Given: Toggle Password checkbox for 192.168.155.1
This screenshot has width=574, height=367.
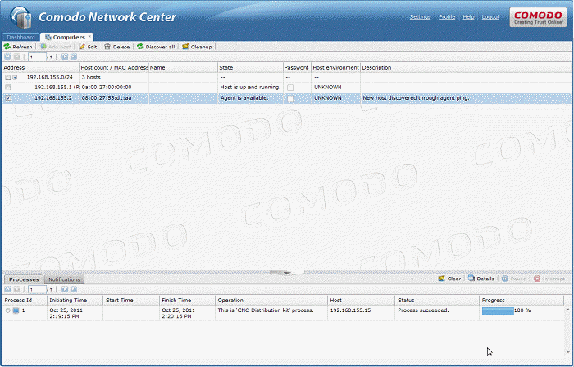Looking at the screenshot, I should [290, 88].
